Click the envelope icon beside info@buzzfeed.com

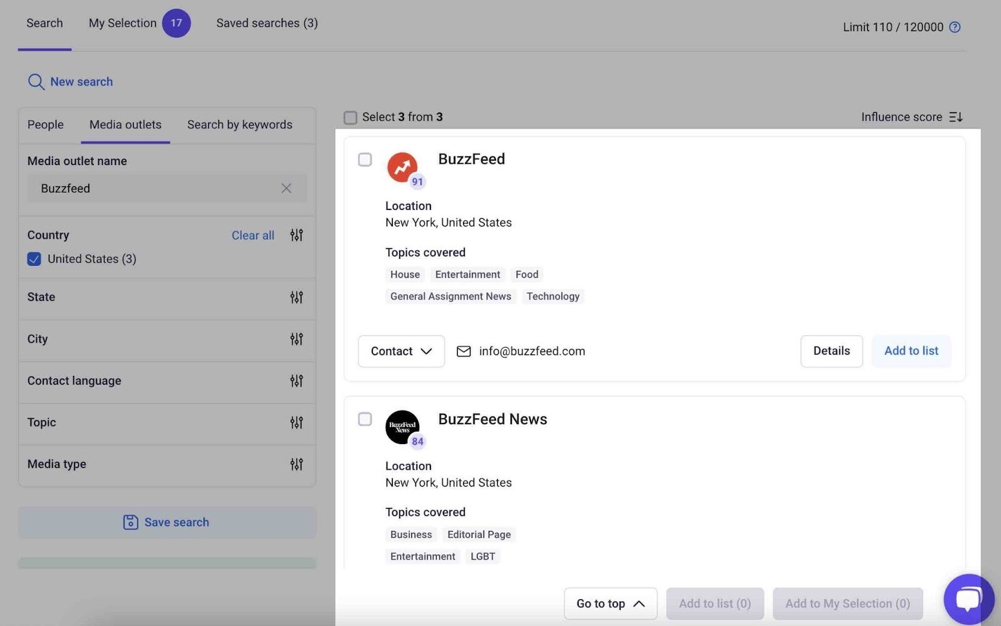(464, 351)
